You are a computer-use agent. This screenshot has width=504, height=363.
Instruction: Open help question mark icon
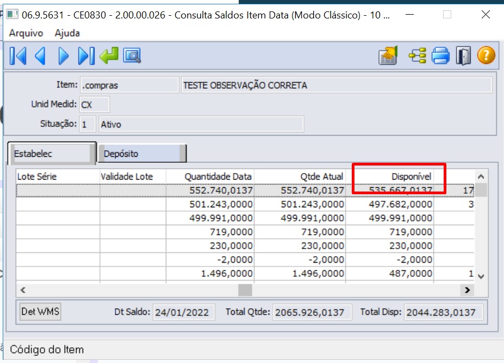tap(486, 55)
